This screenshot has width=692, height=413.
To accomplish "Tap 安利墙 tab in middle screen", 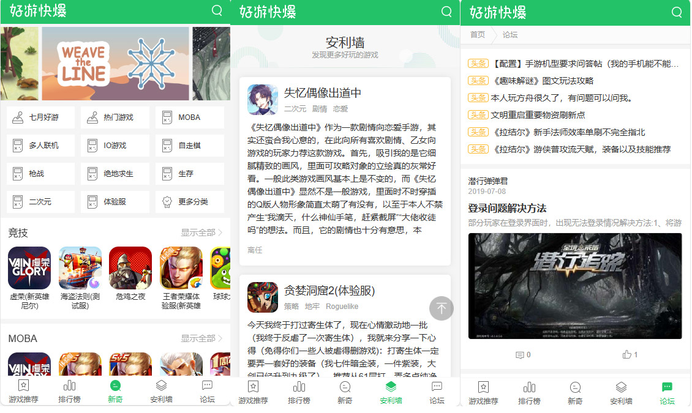I will pyautogui.click(x=391, y=393).
